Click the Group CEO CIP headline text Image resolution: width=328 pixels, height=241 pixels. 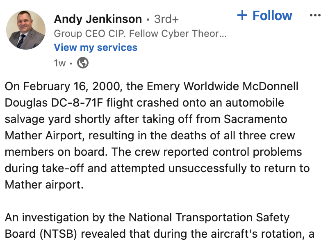coord(140,34)
